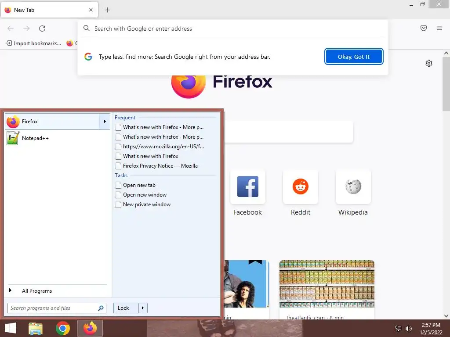450x337 pixels.
Task: Click the Firefox taskbar icon
Action: [90, 328]
